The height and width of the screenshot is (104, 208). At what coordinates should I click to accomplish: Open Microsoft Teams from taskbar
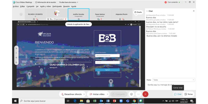point(128,101)
